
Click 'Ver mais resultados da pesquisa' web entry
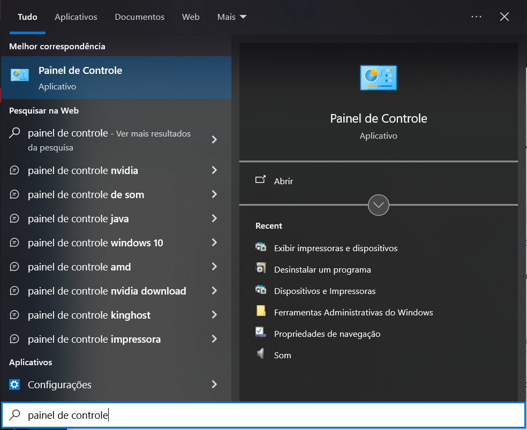(116, 140)
